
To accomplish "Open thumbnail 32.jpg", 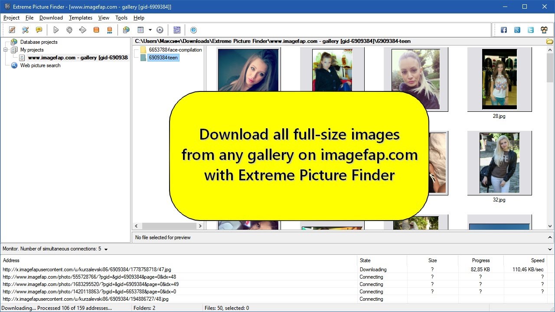I will pyautogui.click(x=499, y=163).
